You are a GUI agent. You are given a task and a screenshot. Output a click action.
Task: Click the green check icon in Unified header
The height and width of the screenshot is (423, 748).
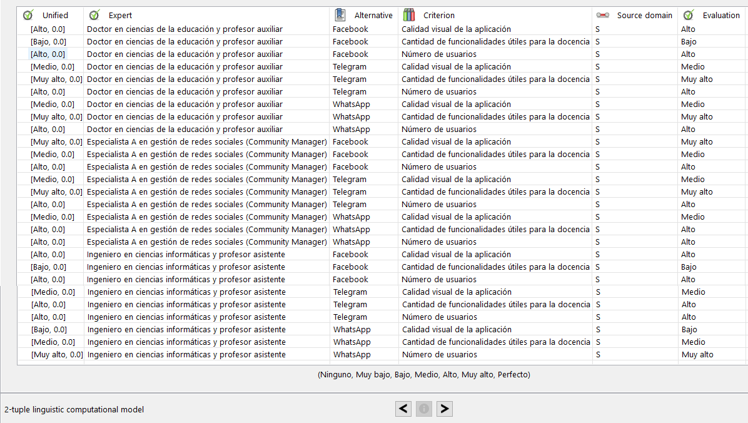[x=28, y=15]
